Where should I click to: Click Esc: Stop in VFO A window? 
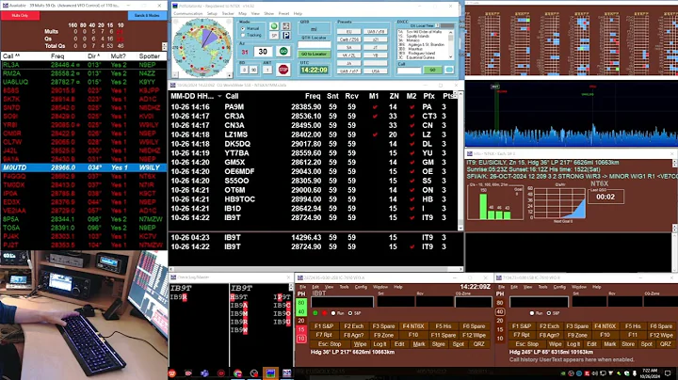(x=330, y=344)
